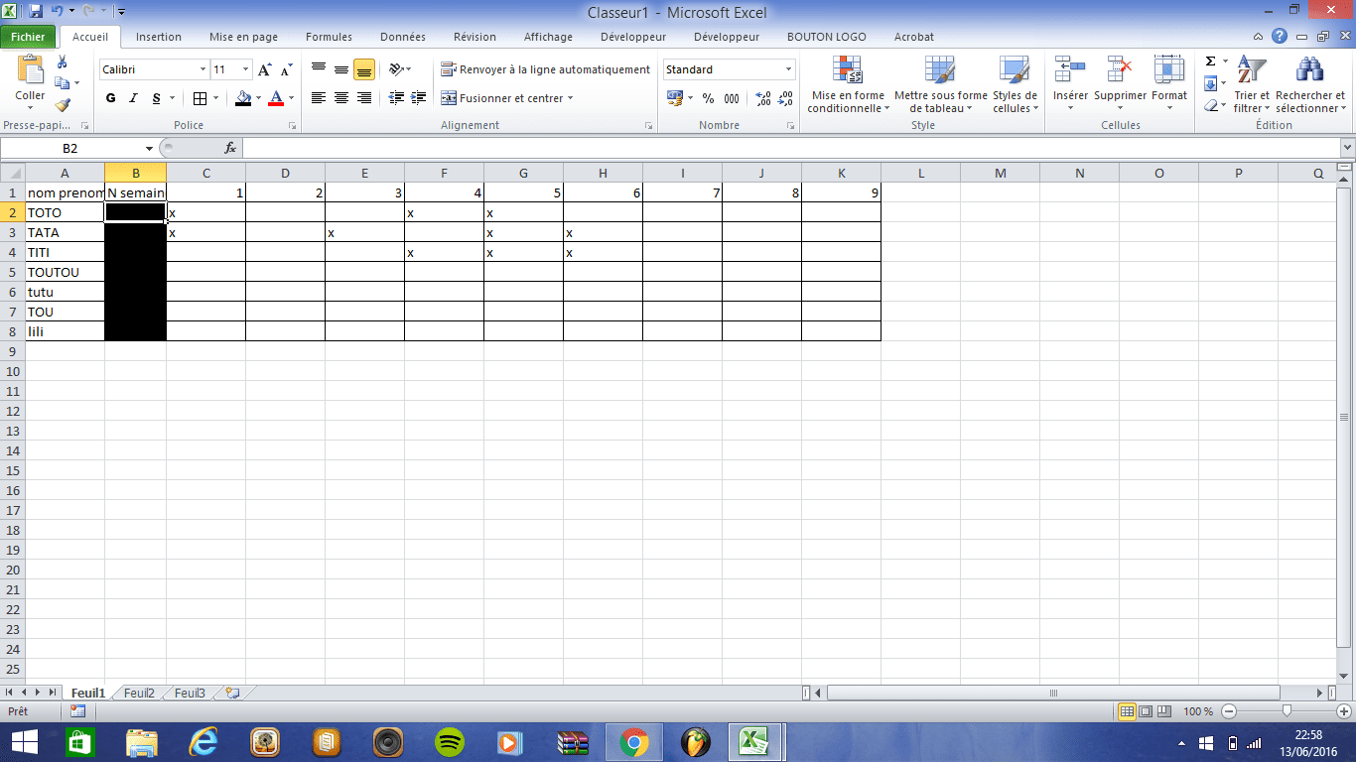The width and height of the screenshot is (1356, 762).
Task: Open the Fichier menu button
Action: 29,37
